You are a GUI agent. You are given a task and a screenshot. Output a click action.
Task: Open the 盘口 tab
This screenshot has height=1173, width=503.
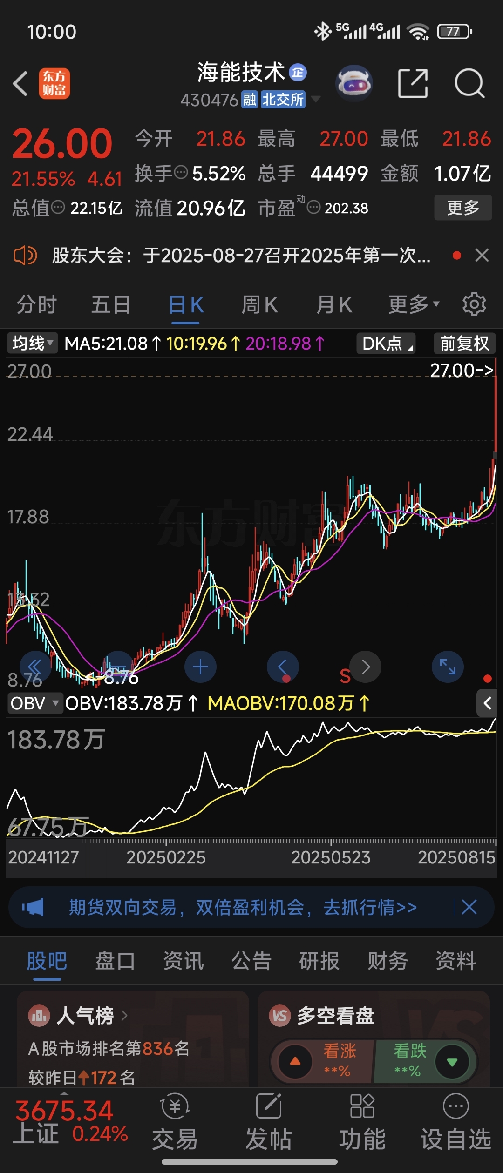click(x=115, y=961)
